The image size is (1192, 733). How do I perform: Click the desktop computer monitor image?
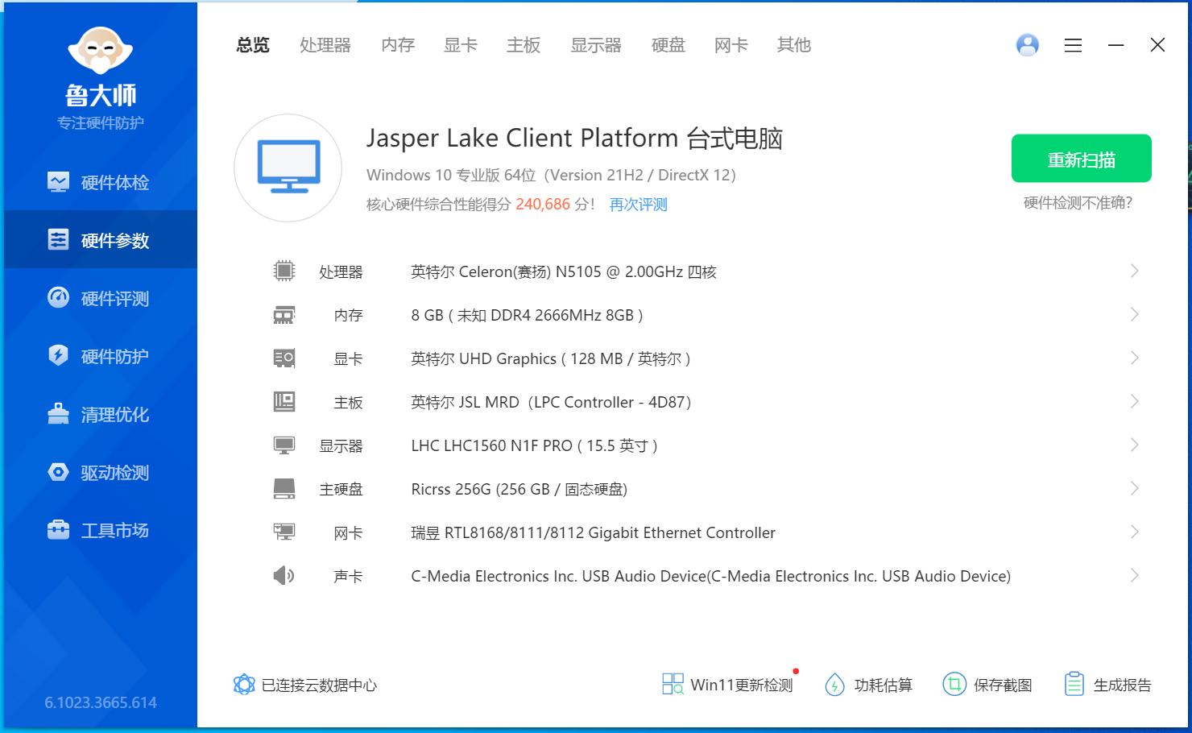click(x=288, y=168)
